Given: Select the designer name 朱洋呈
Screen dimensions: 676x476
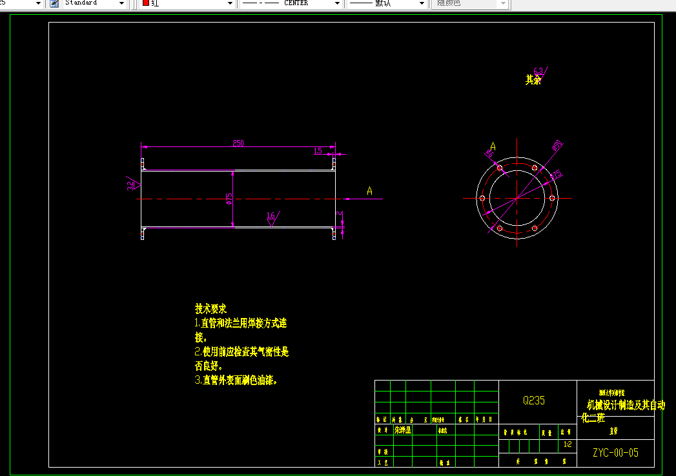Looking at the screenshot, I should [x=403, y=430].
